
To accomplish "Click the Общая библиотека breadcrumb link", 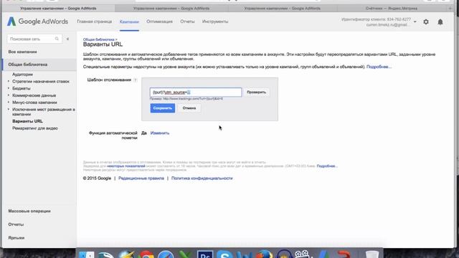I will [99, 39].
